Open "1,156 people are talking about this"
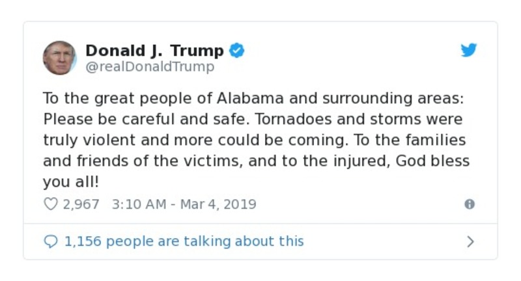The width and height of the screenshot is (521, 281). [x=184, y=242]
